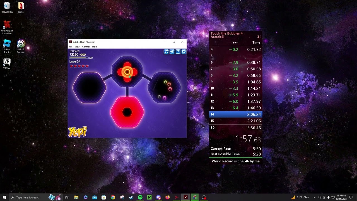This screenshot has width=357, height=201.
Task: Click the main timer reading 1:57.63
Action: (x=248, y=139)
